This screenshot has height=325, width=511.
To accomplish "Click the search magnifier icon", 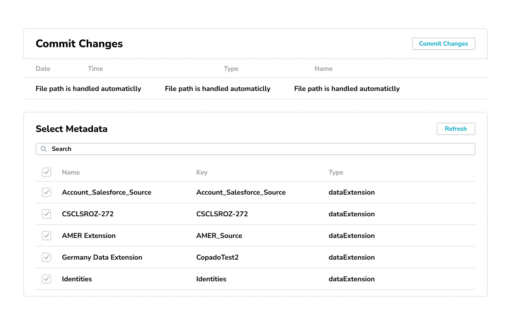I will pos(44,149).
